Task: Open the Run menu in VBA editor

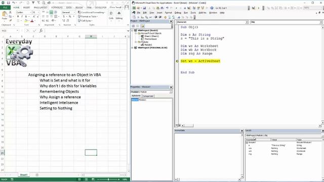Action: tap(186, 13)
